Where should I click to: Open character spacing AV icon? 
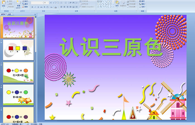(48, 7)
